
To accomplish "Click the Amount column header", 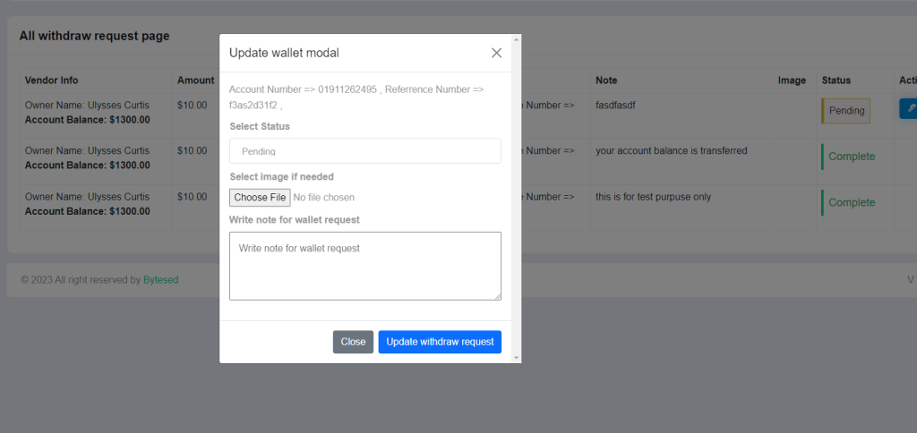I will click(x=196, y=81).
